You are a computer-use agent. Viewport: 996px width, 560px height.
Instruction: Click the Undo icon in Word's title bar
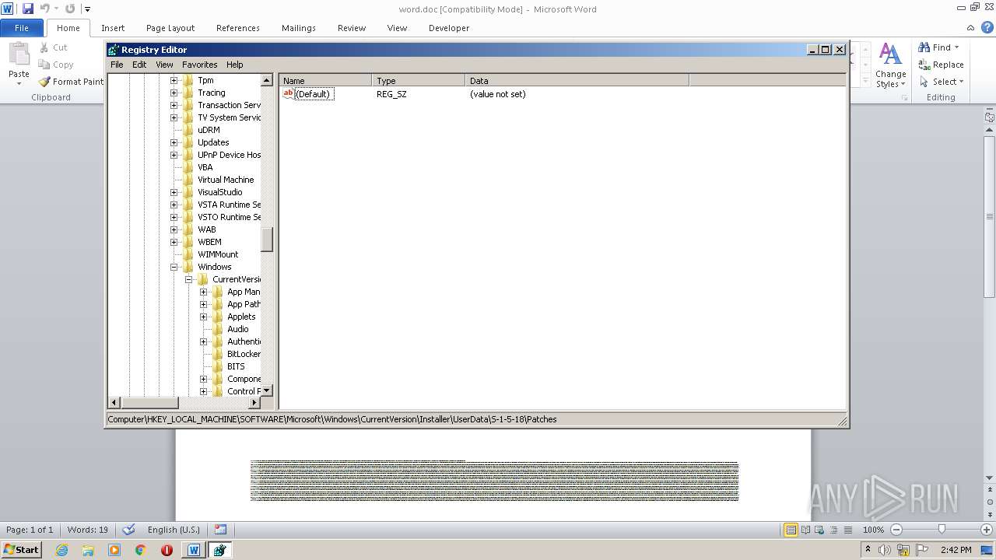44,9
